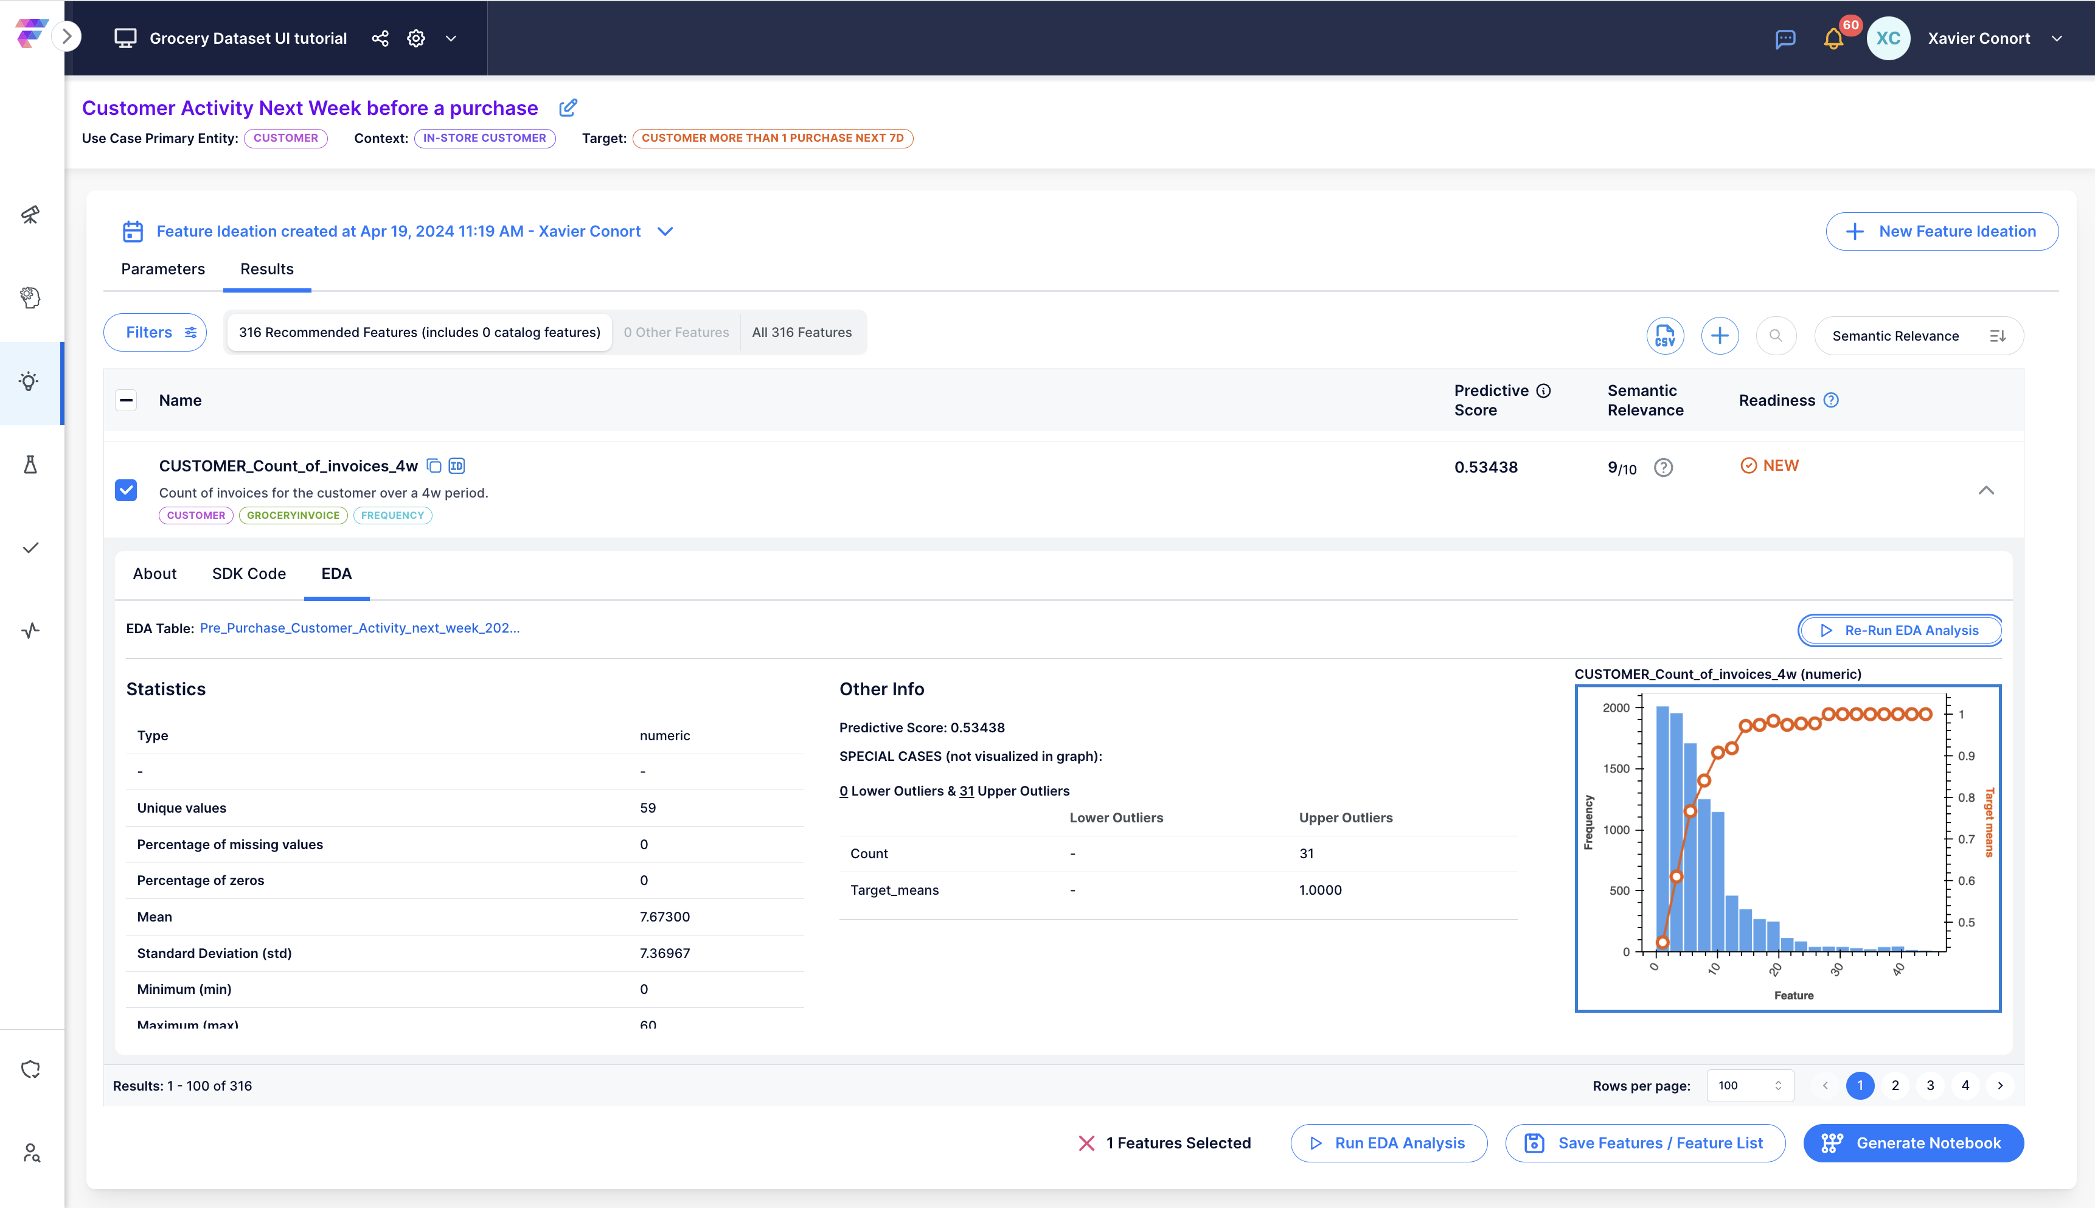The width and height of the screenshot is (2095, 1208).
Task: Click Readiness help question icon
Action: [1831, 400]
